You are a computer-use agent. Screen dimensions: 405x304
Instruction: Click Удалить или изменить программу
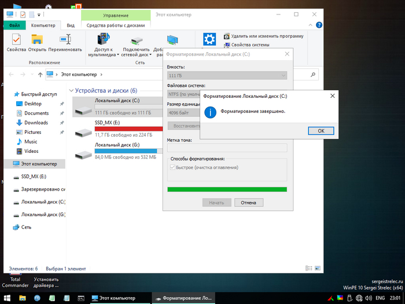[263, 36]
